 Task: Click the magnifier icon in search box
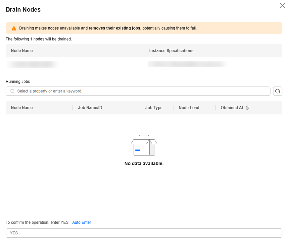13,91
